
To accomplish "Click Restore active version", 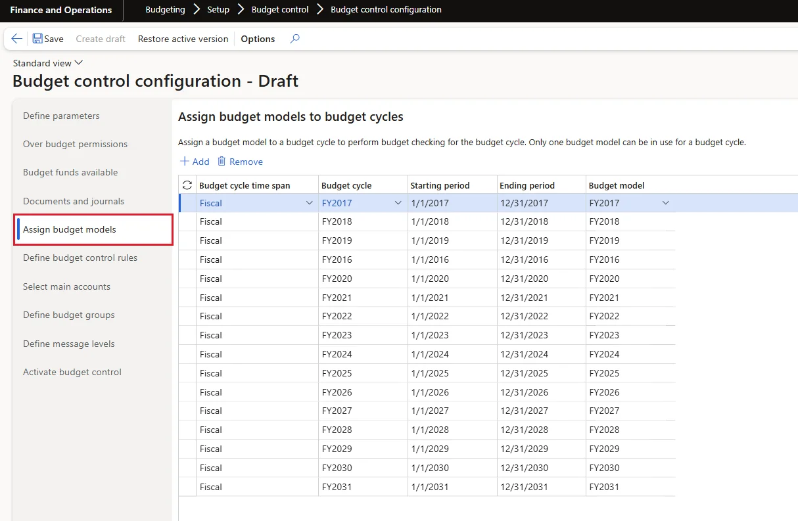I will [x=183, y=39].
